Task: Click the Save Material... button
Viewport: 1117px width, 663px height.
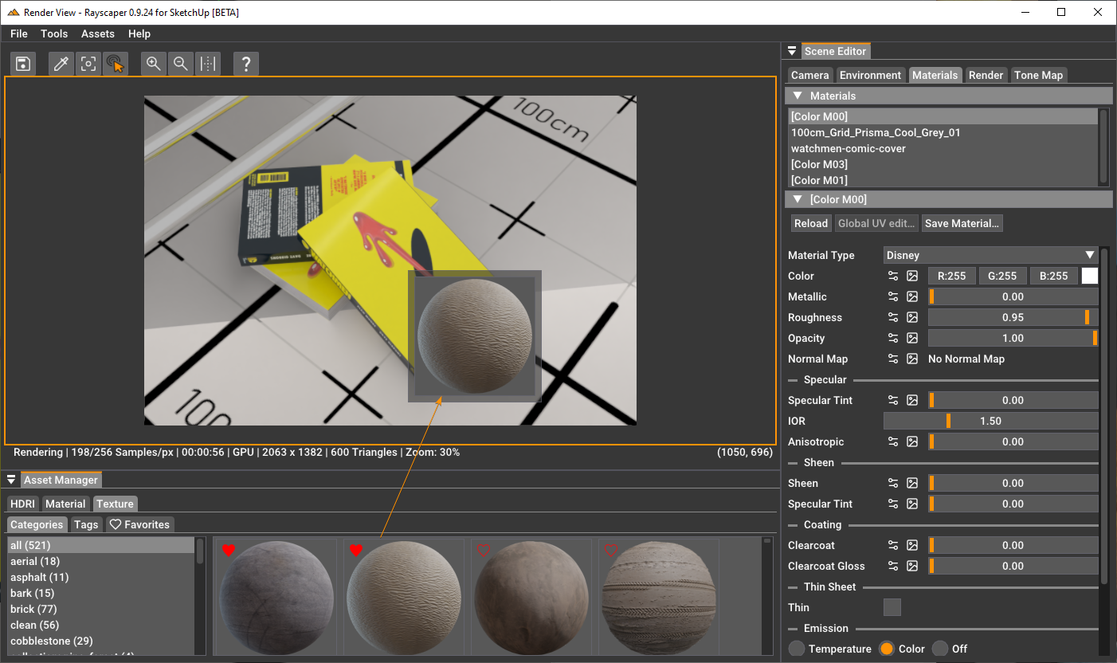Action: click(x=962, y=223)
